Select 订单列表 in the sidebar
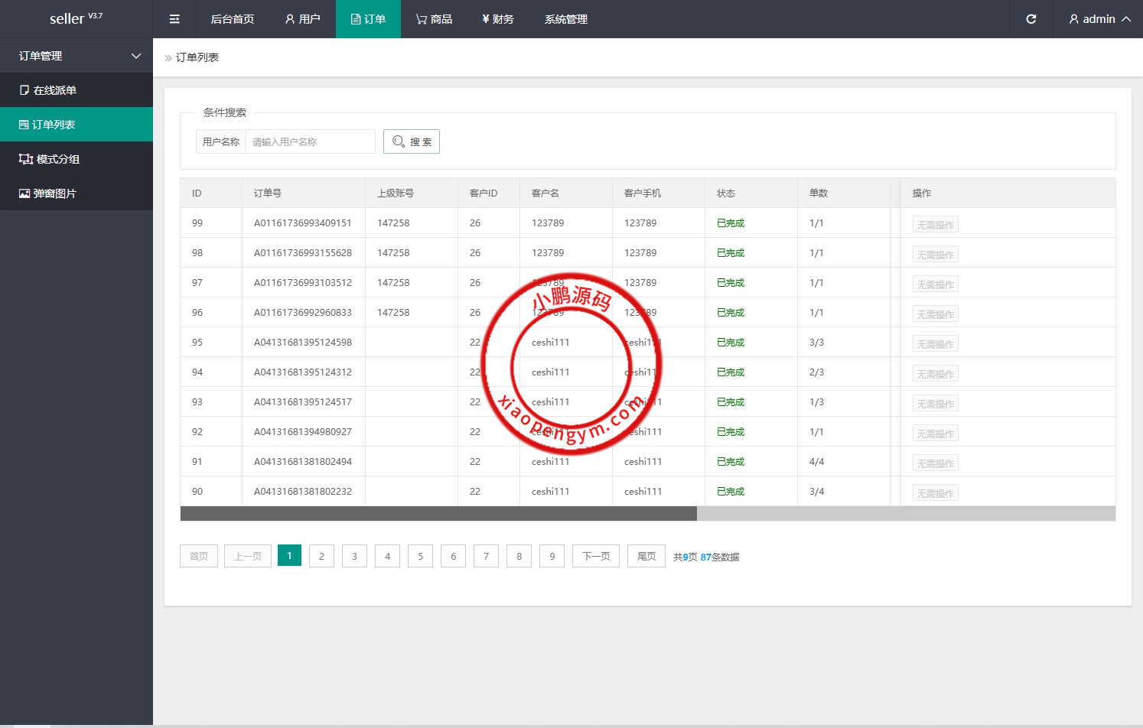 coord(77,125)
